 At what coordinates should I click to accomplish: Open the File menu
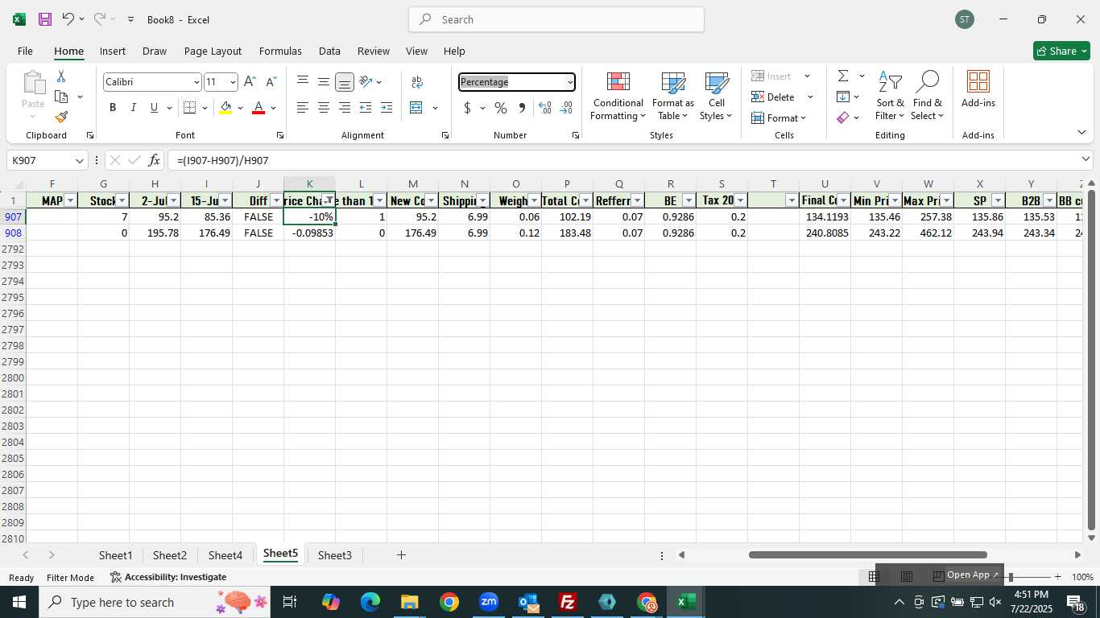[x=25, y=51]
